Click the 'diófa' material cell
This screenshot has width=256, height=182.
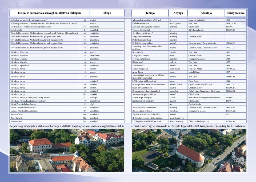click(178, 56)
